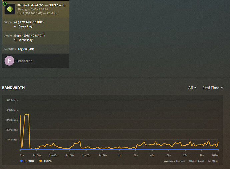Click the BANDWIDTH section heading
This screenshot has height=169, width=230.
tap(13, 88)
